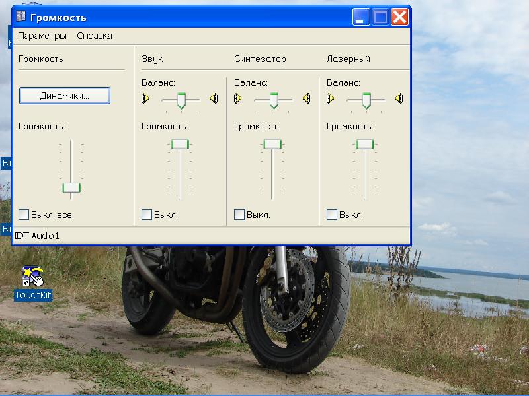Click the Громкость title bar window icon
The width and height of the screenshot is (529, 396).
pos(21,17)
